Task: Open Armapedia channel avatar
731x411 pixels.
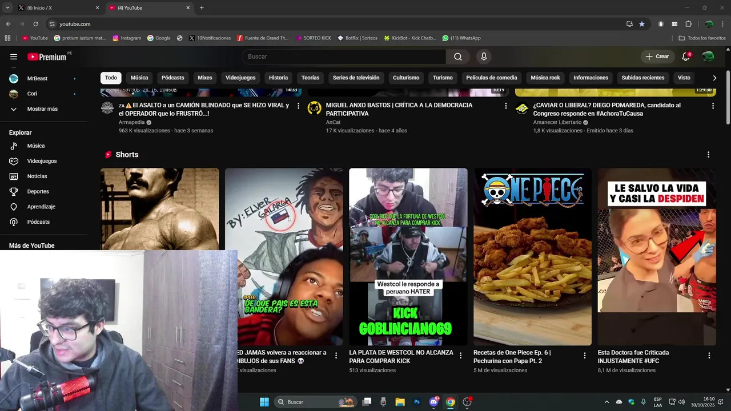Action: pos(107,108)
